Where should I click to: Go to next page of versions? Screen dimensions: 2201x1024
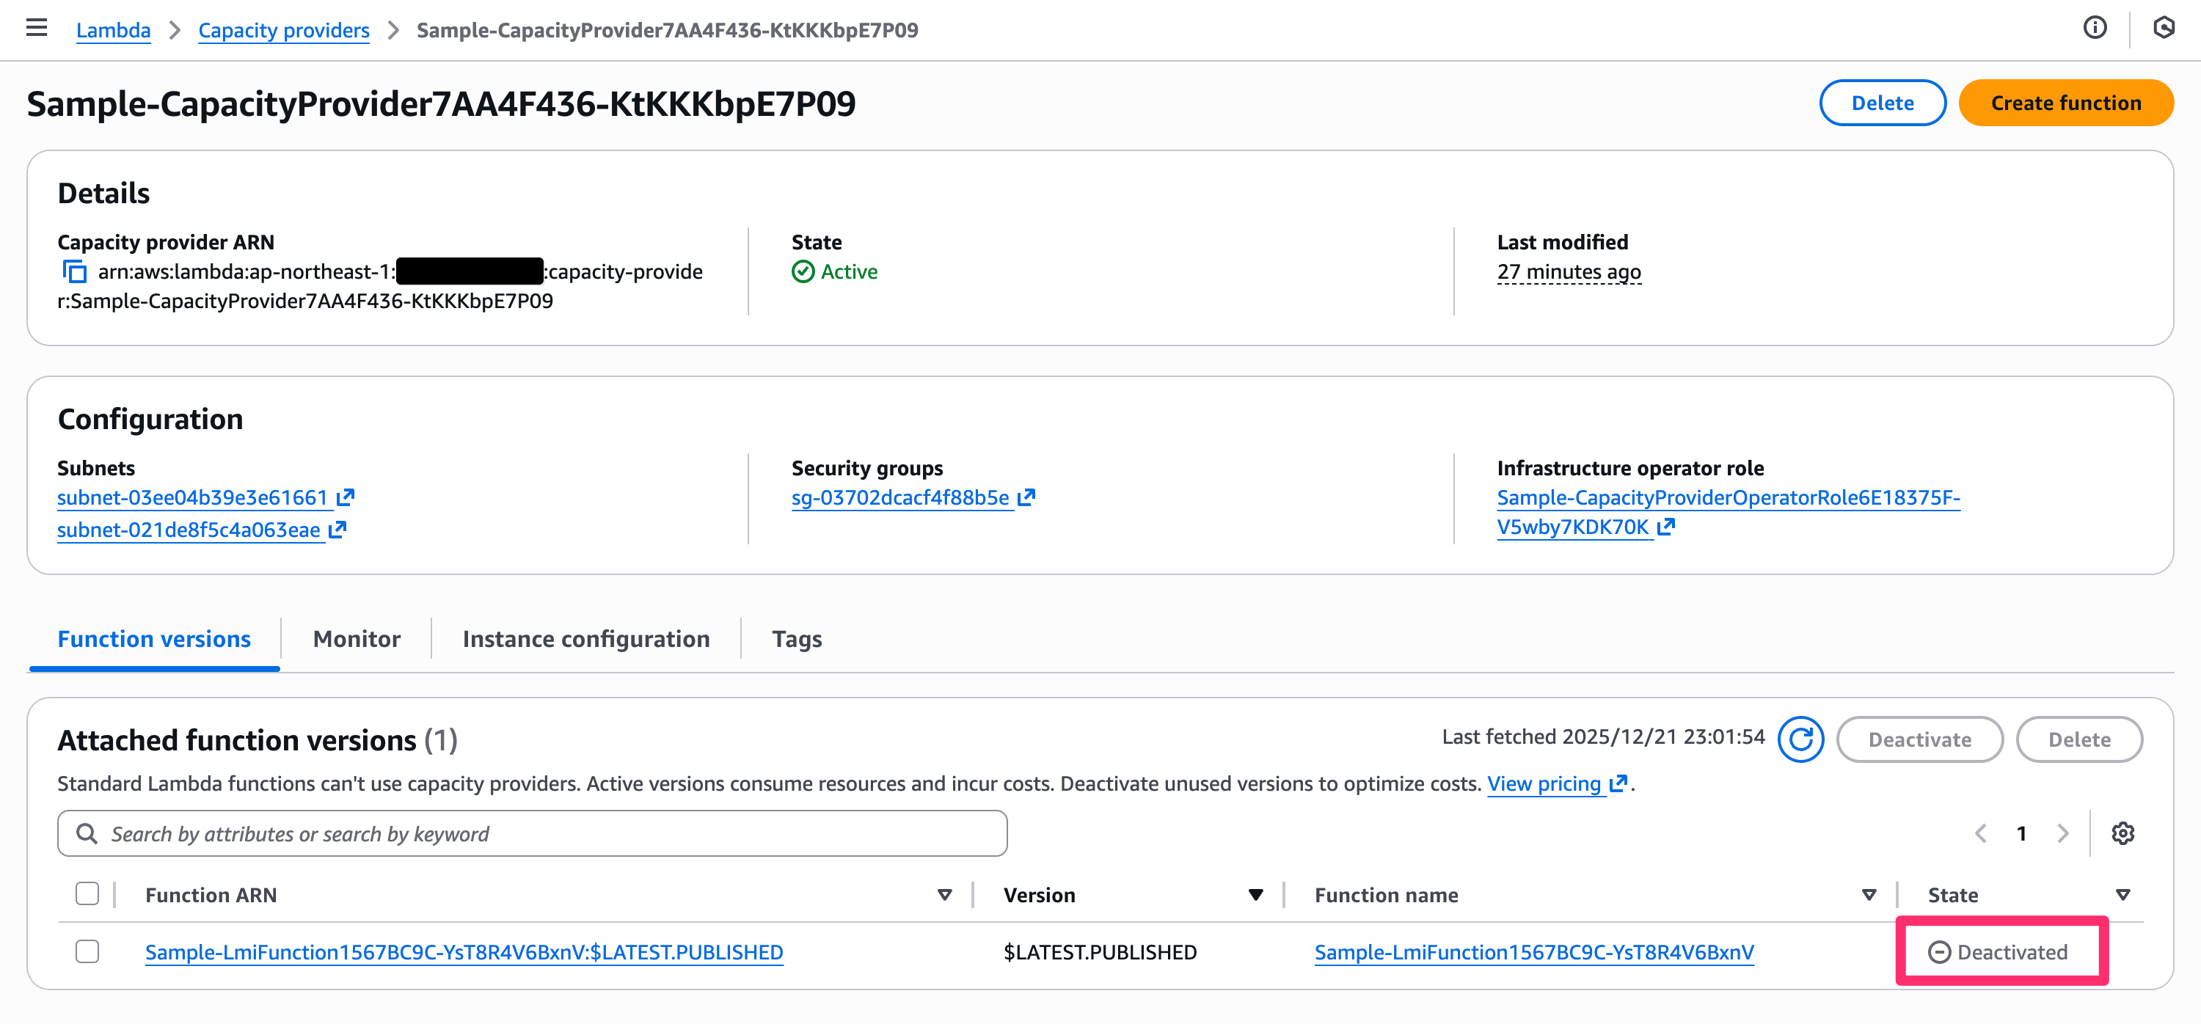click(x=2062, y=833)
